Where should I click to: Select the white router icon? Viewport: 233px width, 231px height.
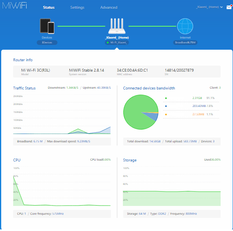[x=117, y=26]
